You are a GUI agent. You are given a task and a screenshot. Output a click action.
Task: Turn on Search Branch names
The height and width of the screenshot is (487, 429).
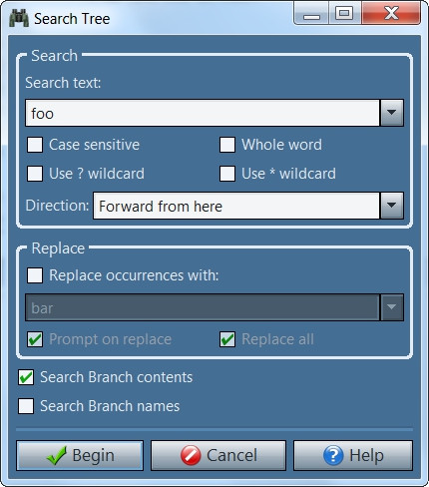coord(26,406)
